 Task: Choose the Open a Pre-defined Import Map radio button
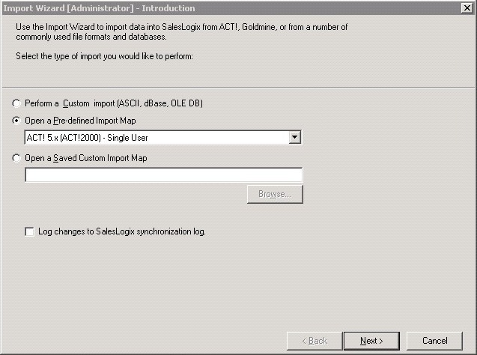(16, 121)
